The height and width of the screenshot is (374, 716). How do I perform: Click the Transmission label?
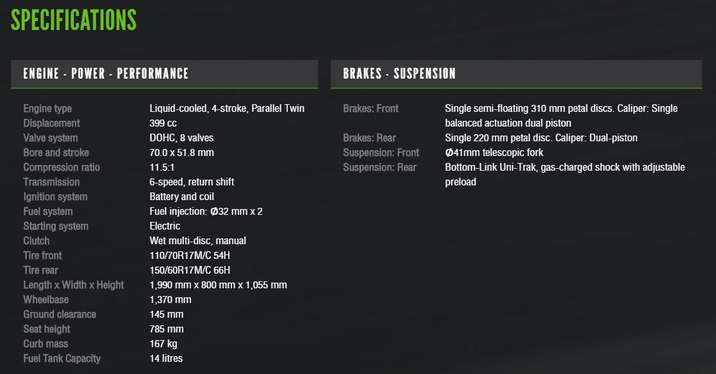51,182
